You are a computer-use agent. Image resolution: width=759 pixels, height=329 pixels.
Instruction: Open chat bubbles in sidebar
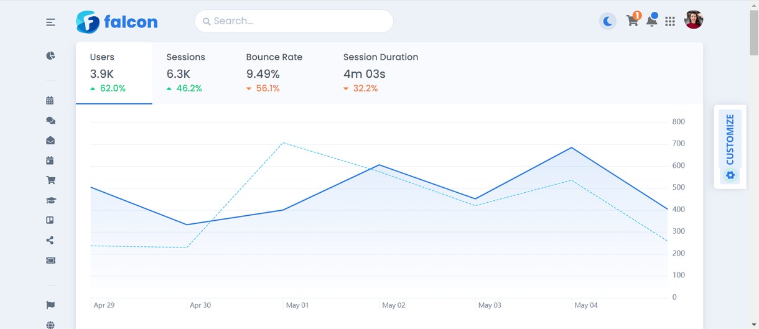[x=50, y=121]
